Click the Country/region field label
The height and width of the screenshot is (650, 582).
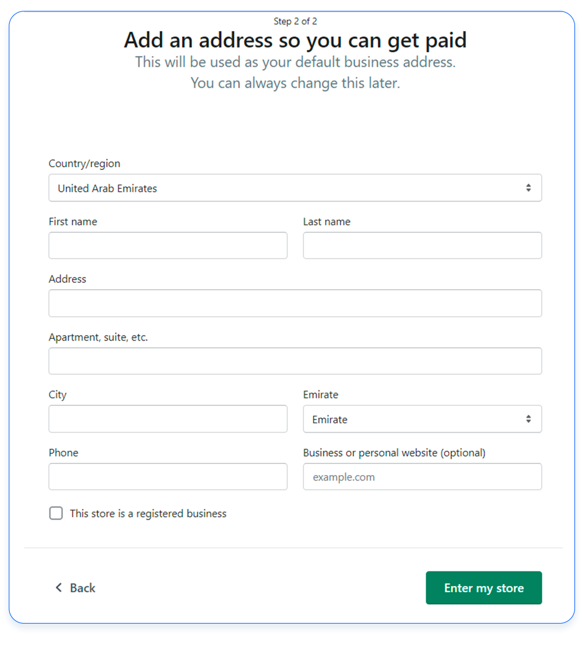tap(85, 163)
